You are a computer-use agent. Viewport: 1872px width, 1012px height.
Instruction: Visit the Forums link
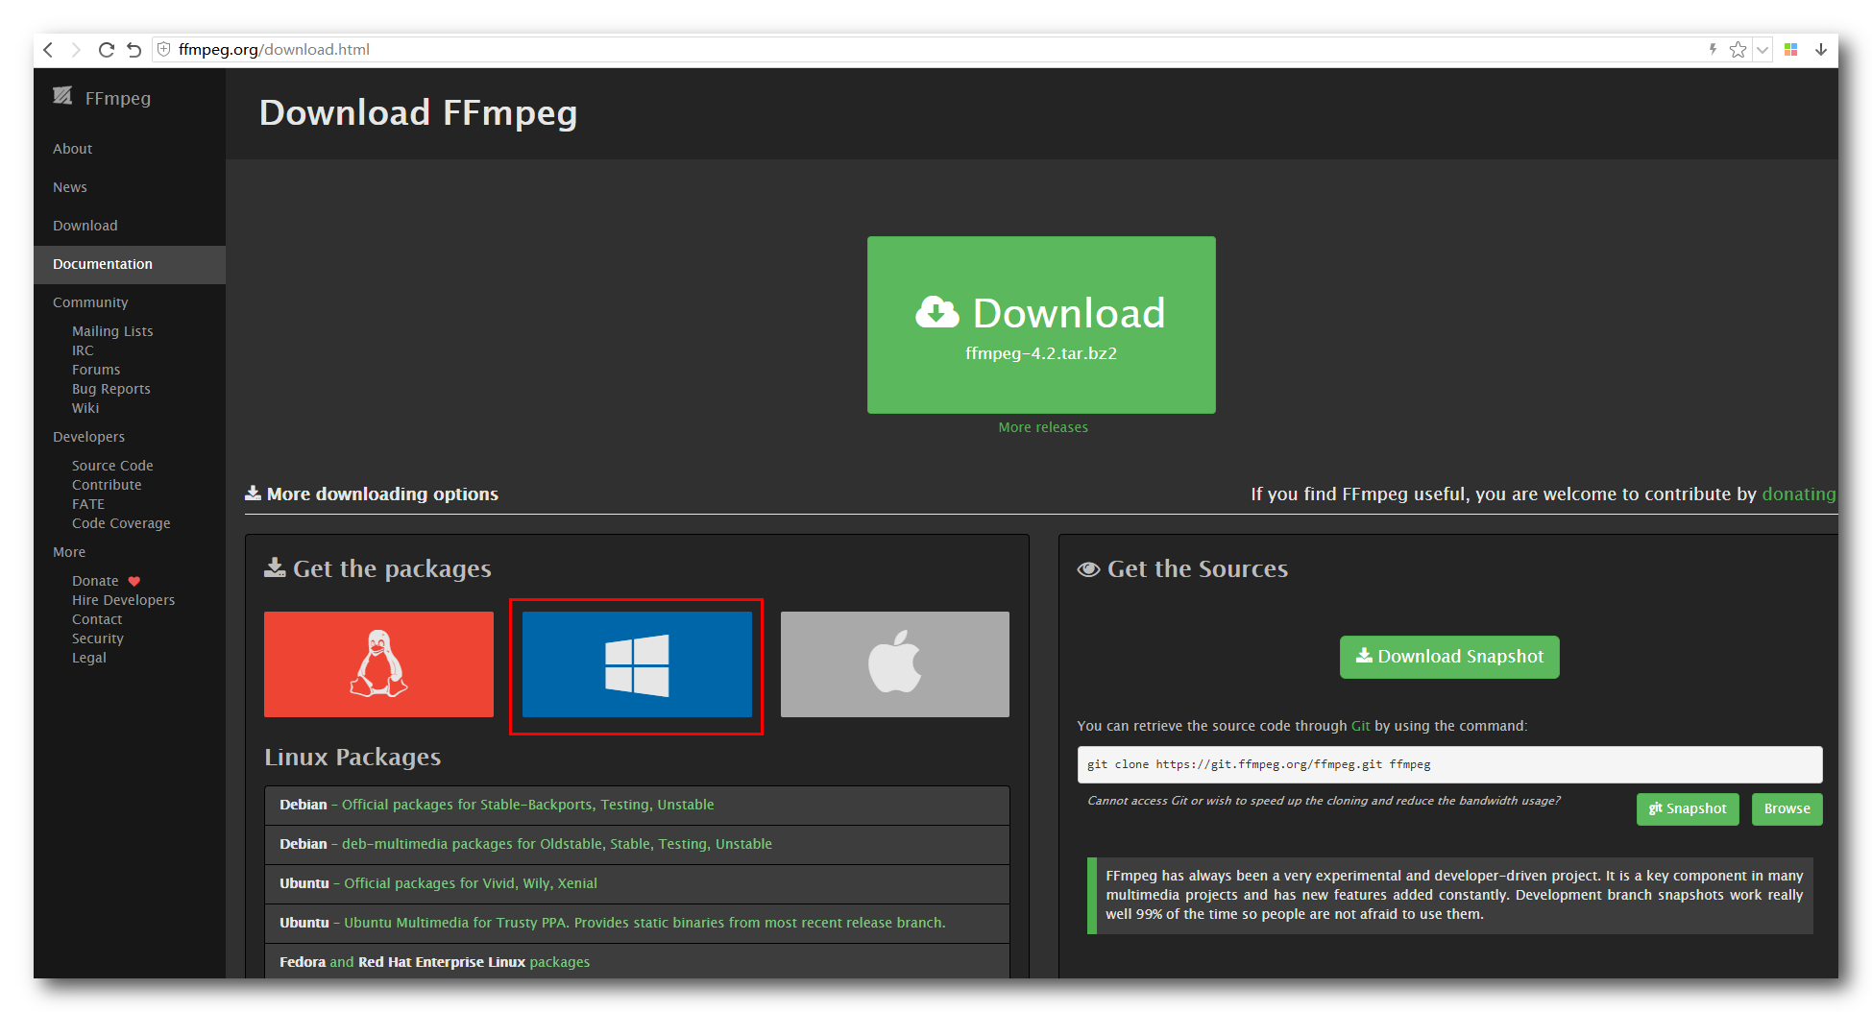96,370
